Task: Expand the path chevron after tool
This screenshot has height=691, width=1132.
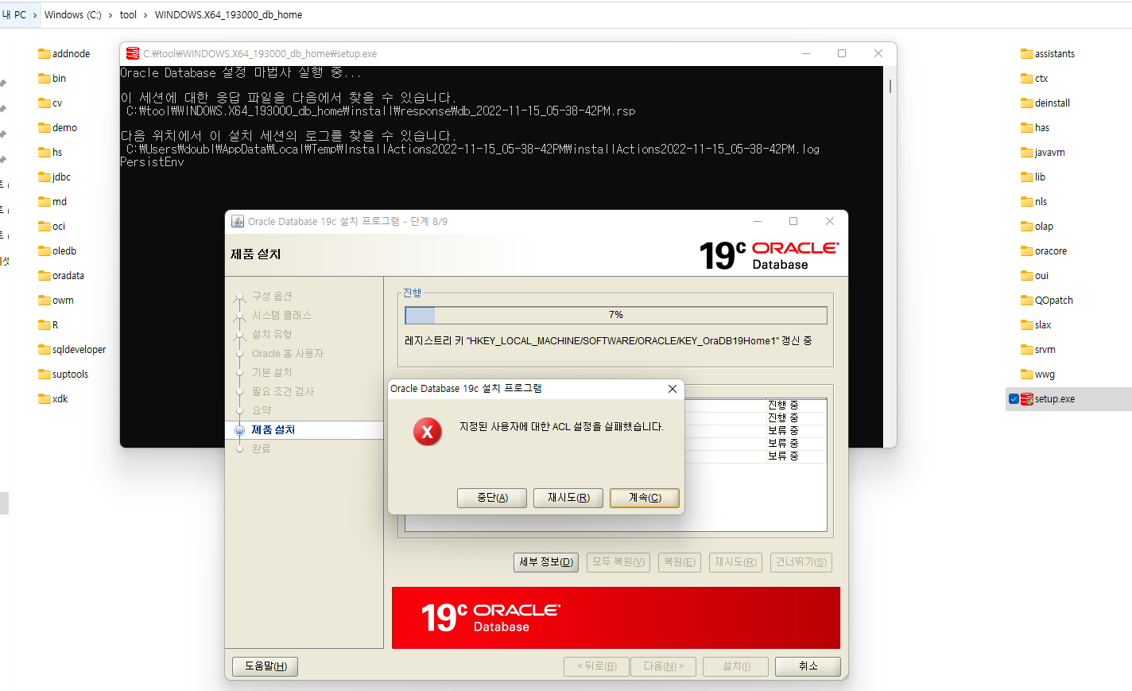Action: (x=145, y=15)
